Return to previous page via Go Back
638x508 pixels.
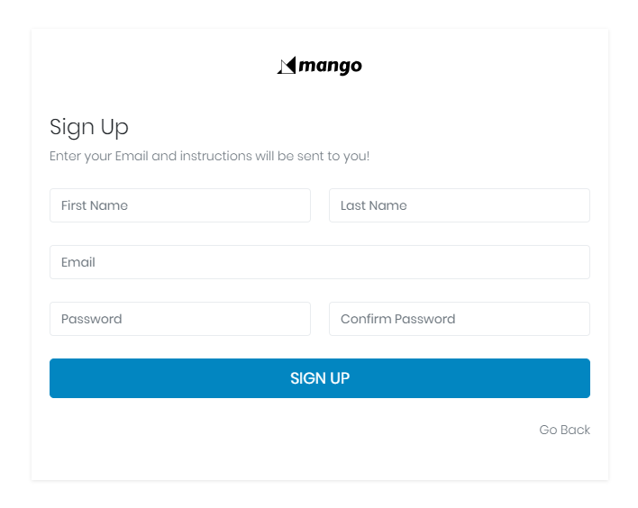564,430
